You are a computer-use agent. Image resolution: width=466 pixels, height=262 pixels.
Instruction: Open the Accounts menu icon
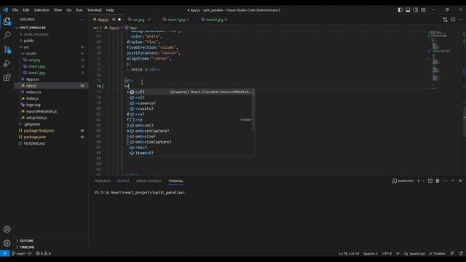pyautogui.click(x=7, y=229)
